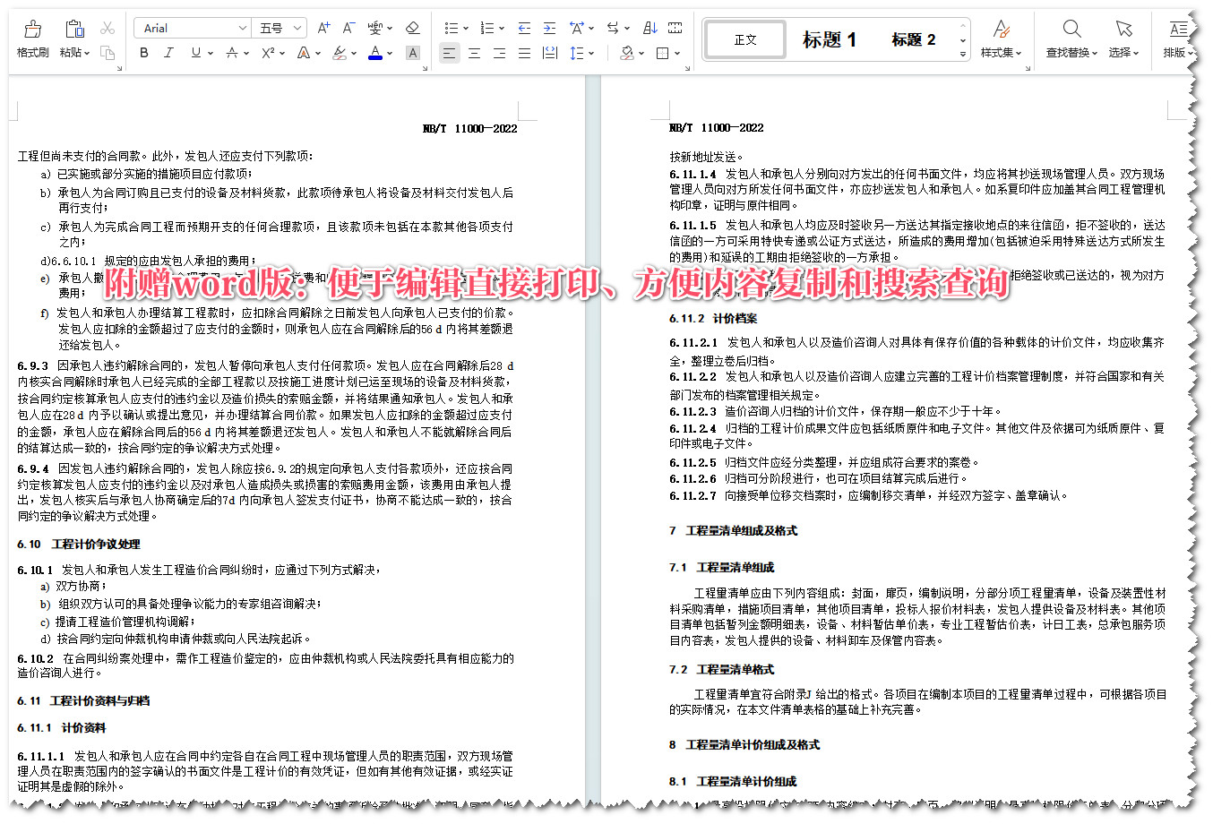Toggle bold formatting
Screen dimensions: 1213x824
142,53
